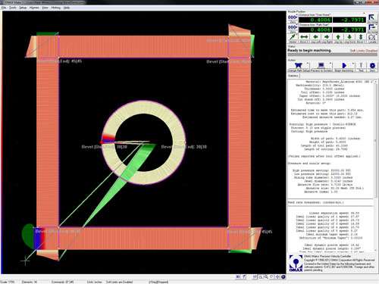The image size is (379, 284).
Task: Open the View menu
Action: coord(45,8)
